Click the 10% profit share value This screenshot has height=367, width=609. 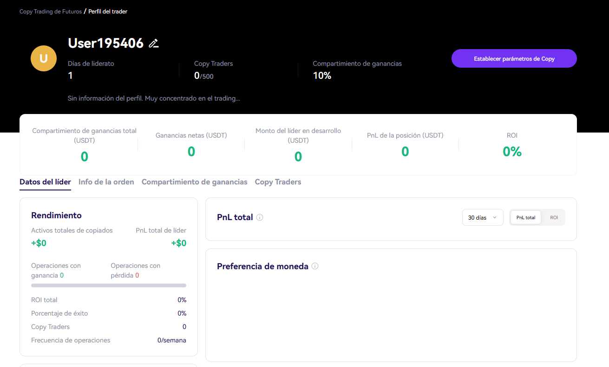[x=322, y=76]
